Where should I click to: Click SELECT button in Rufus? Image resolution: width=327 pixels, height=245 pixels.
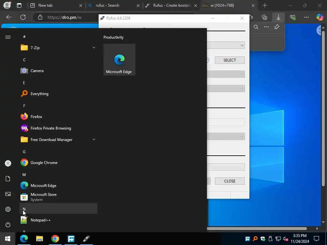(x=230, y=60)
